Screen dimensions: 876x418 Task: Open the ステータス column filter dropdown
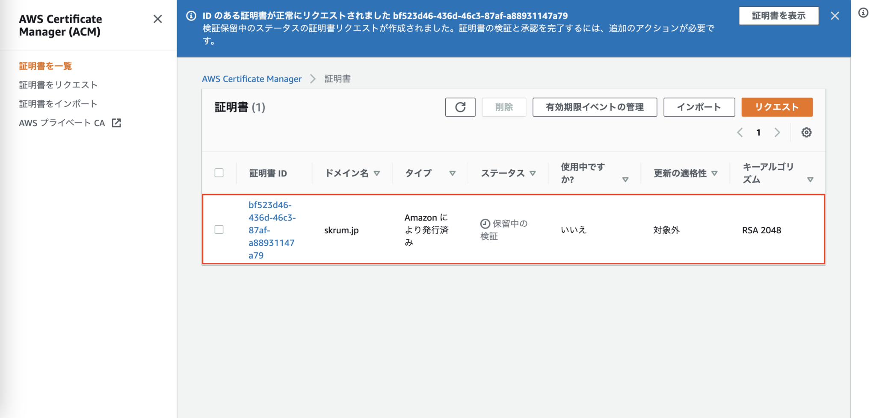coord(533,173)
